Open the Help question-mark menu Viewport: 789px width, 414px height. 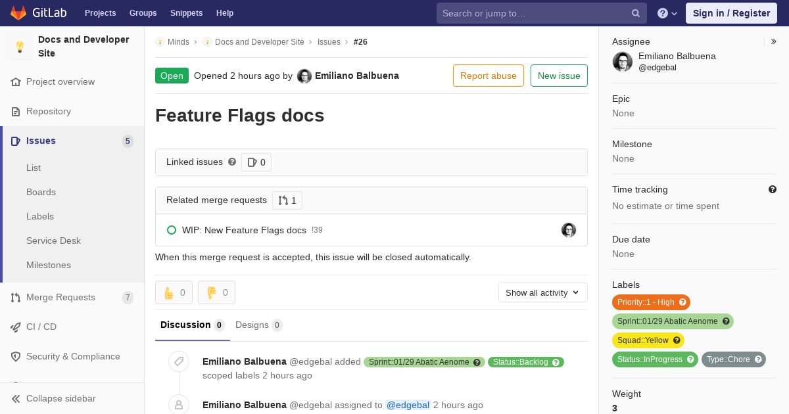[667, 13]
